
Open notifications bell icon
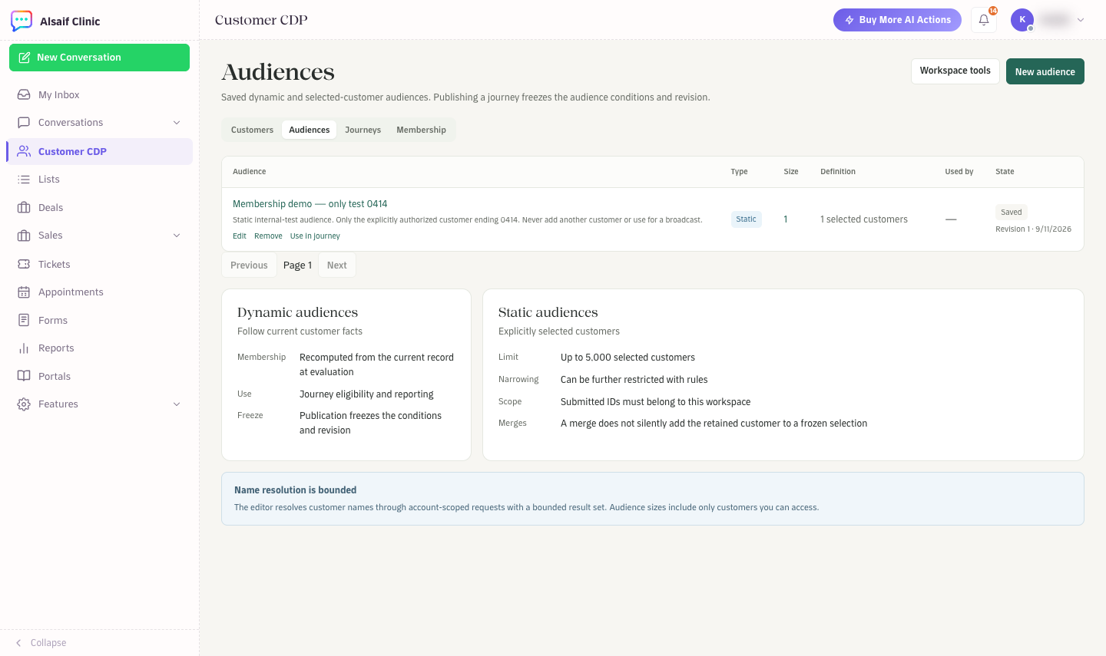(x=984, y=20)
